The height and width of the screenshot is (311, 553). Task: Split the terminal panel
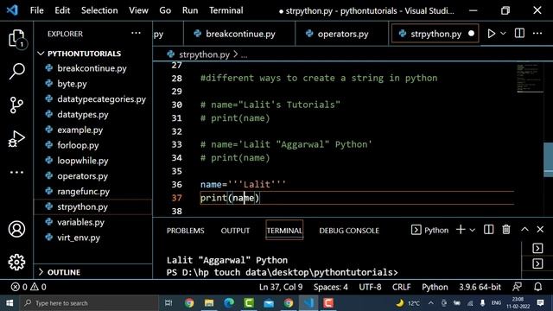(x=488, y=230)
